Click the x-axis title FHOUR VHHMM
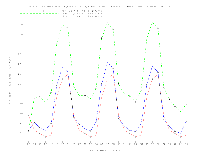The height and width of the screenshot is (157, 203). coord(107,150)
